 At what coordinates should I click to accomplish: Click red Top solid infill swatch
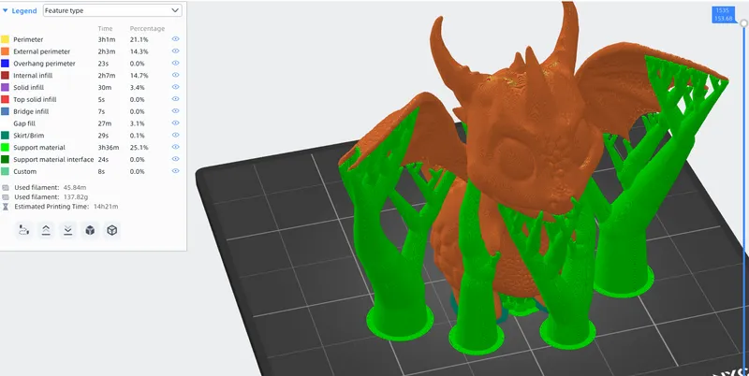(x=5, y=99)
